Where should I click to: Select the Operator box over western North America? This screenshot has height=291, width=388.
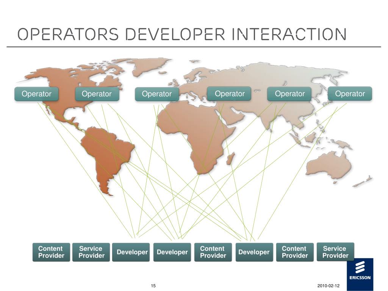click(36, 94)
